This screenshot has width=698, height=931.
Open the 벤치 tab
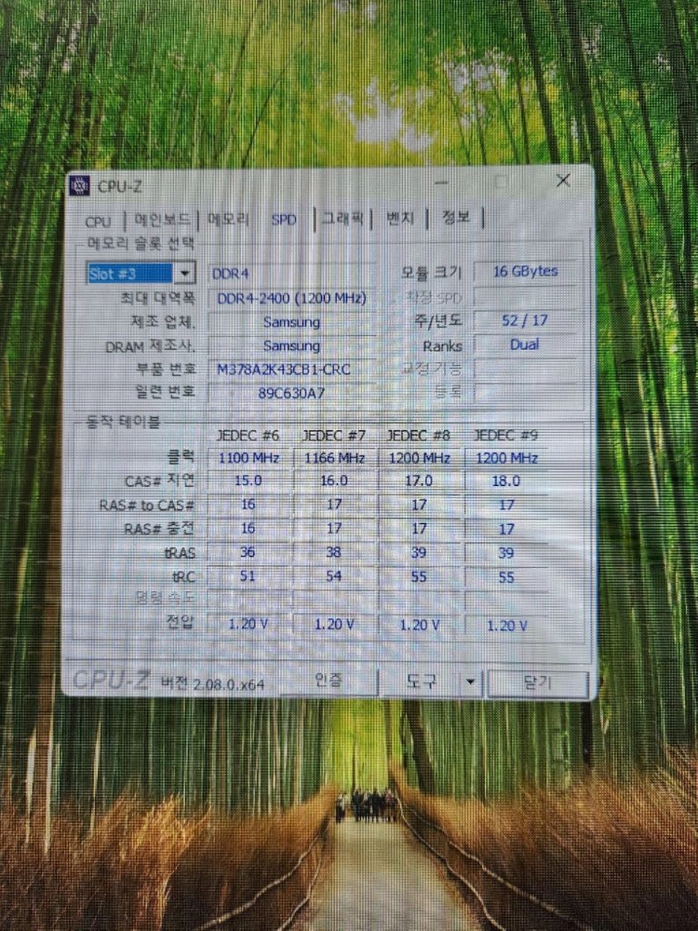point(400,217)
